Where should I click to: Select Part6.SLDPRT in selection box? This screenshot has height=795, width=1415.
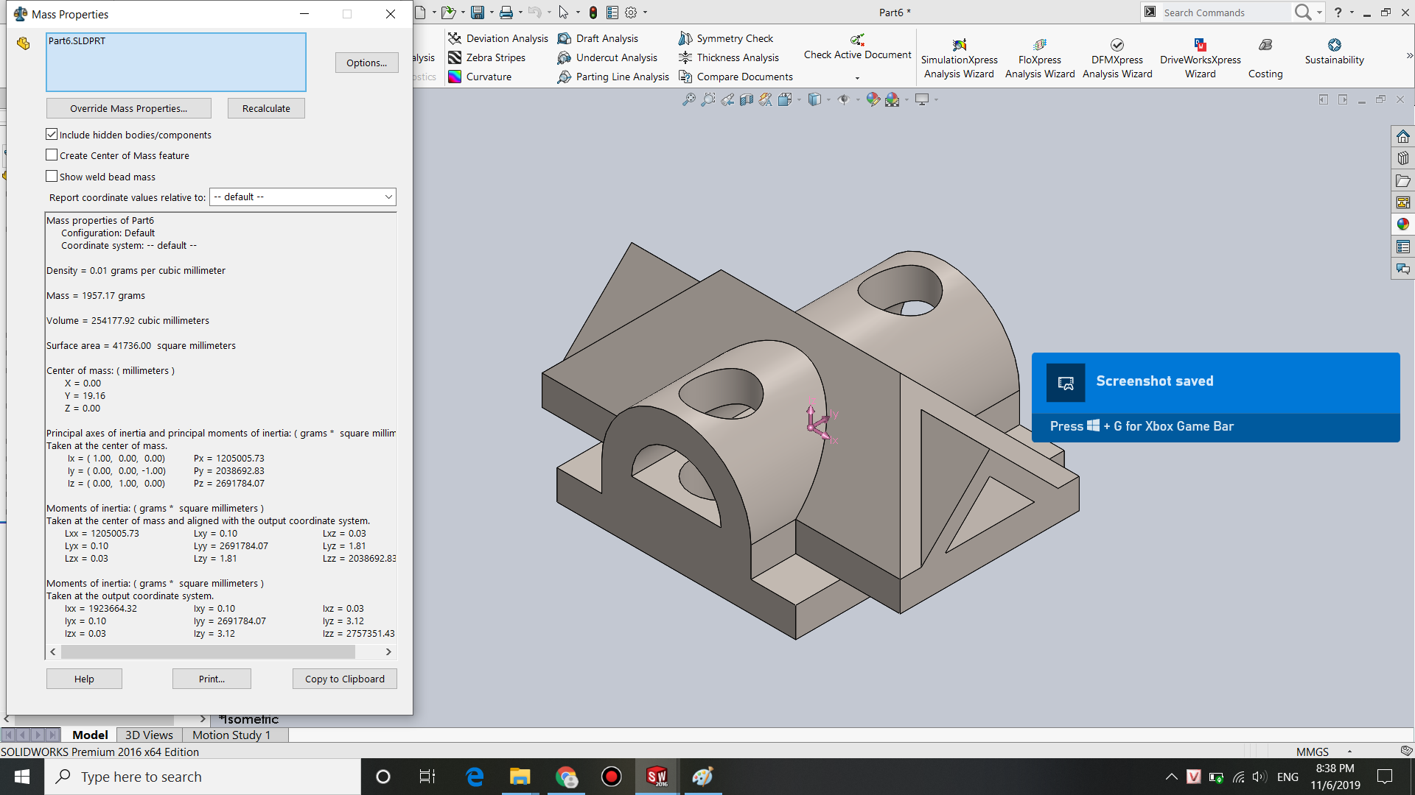(x=77, y=40)
